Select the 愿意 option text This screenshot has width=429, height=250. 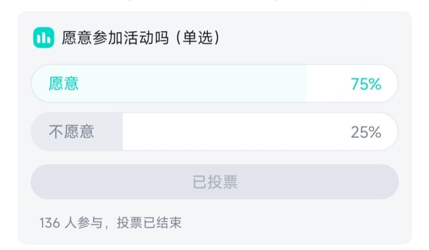64,83
